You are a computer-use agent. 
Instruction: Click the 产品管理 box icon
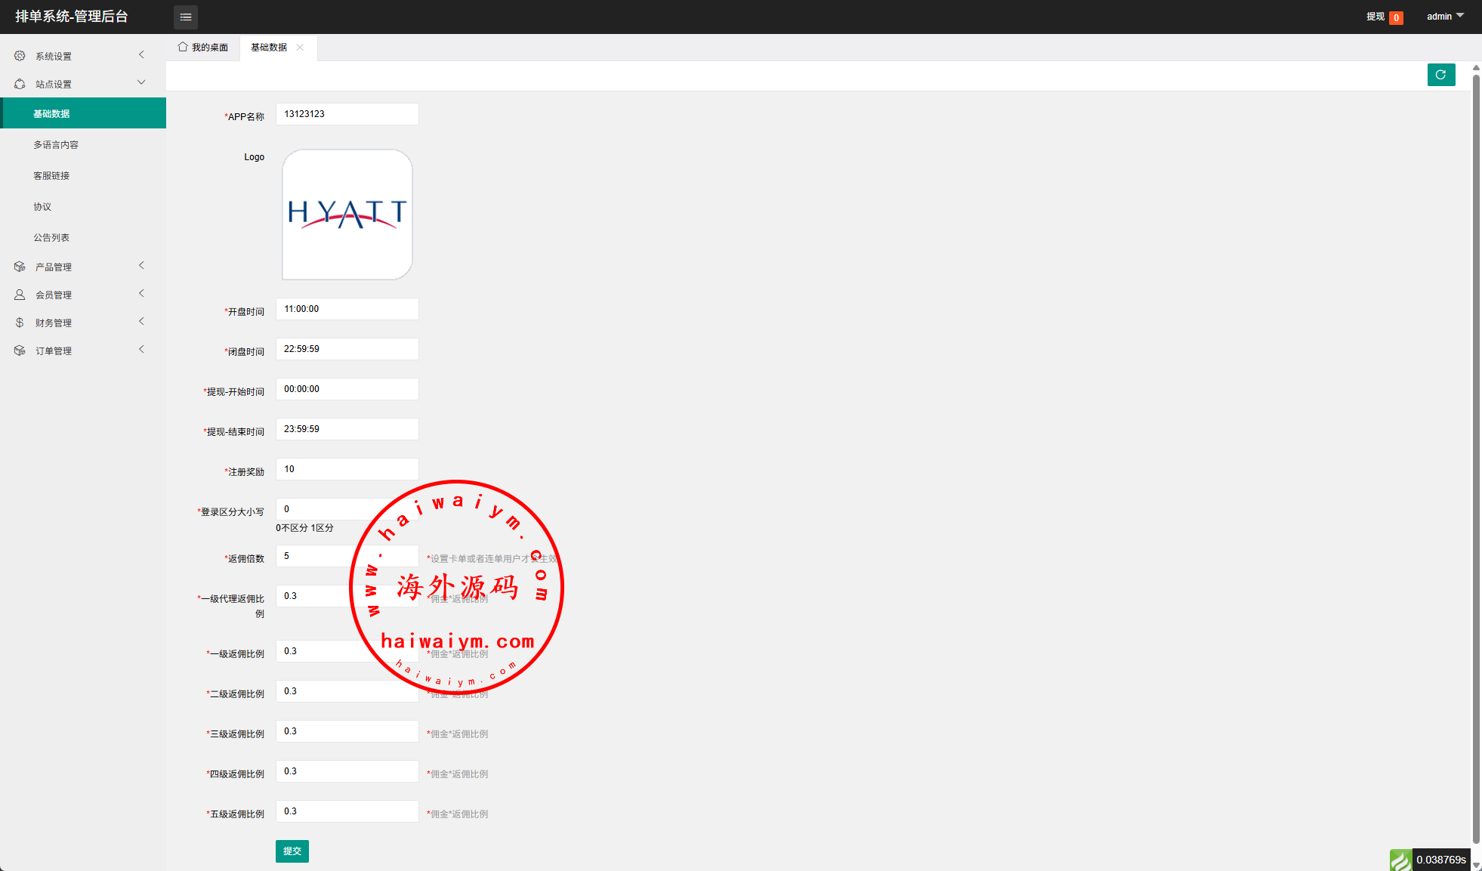click(20, 267)
